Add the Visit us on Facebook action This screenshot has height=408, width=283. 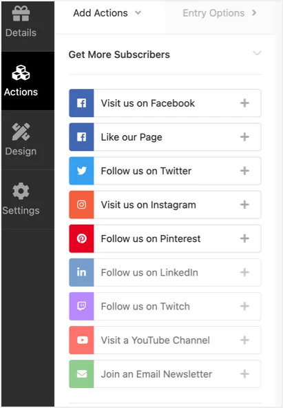click(x=244, y=103)
